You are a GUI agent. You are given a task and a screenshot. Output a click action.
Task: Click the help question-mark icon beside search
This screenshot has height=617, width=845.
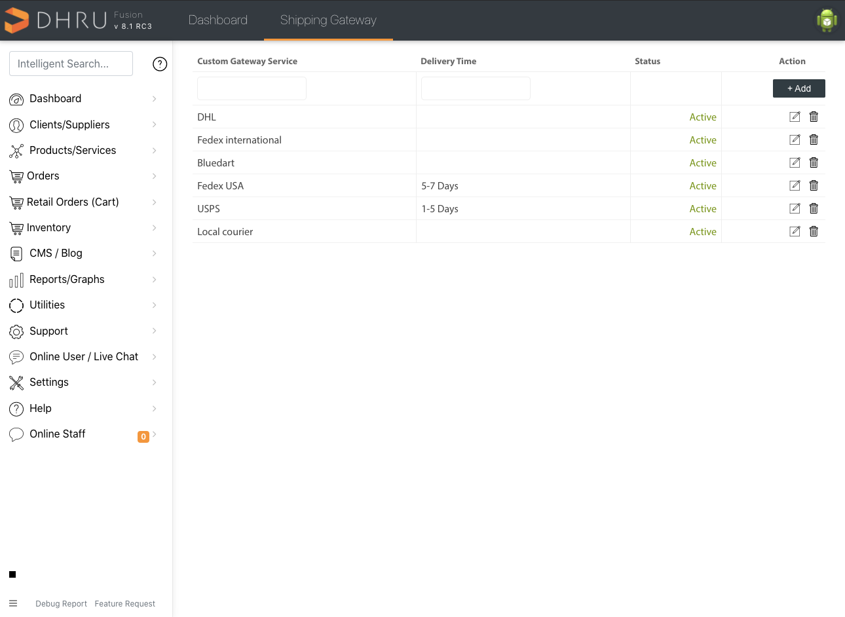tap(160, 64)
